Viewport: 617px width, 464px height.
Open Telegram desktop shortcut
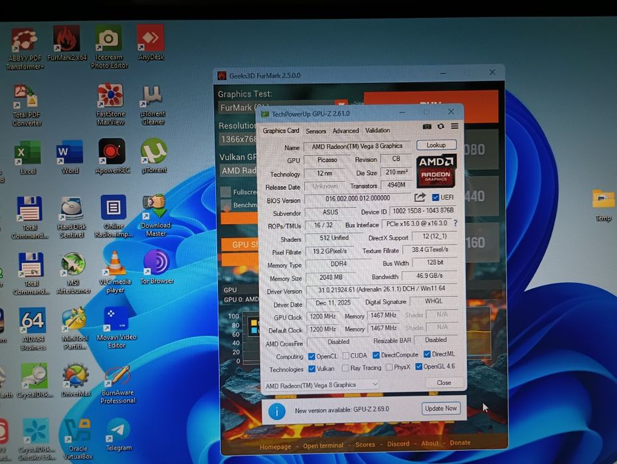(x=118, y=435)
